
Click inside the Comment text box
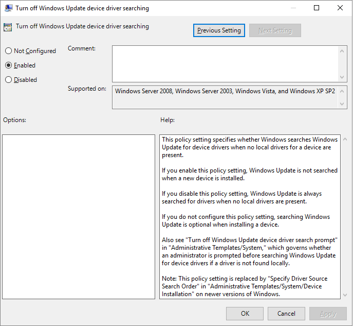(225, 64)
